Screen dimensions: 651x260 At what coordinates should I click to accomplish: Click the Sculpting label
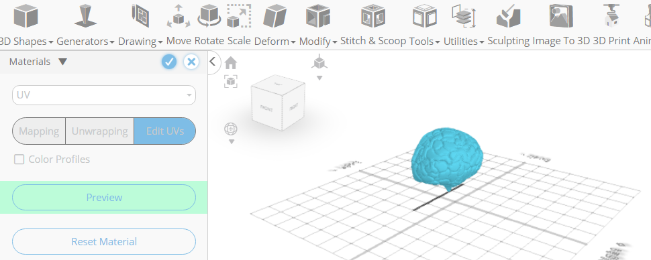pos(509,41)
